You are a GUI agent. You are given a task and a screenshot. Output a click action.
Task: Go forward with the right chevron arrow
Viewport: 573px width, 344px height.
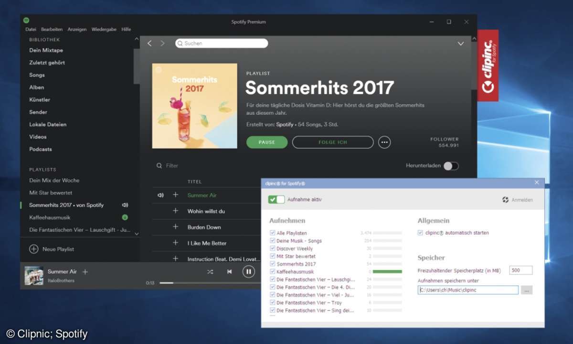click(x=162, y=43)
